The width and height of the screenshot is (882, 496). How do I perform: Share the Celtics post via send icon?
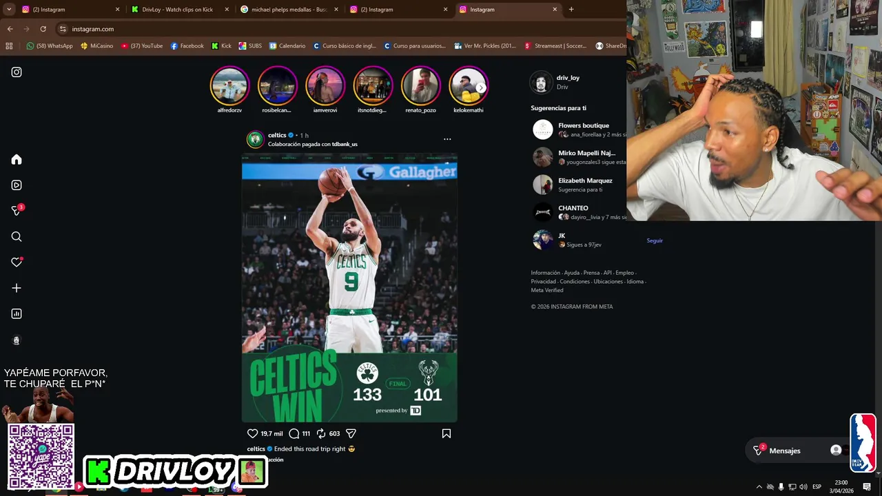[351, 433]
